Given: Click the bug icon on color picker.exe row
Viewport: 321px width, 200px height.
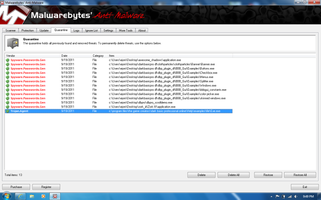Looking at the screenshot, I should (8, 94).
